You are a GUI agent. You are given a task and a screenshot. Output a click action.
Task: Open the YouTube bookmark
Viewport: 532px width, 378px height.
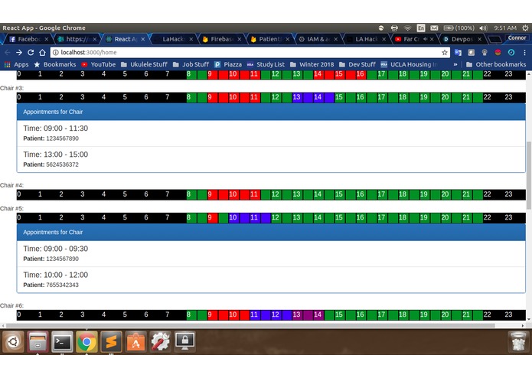[99, 64]
